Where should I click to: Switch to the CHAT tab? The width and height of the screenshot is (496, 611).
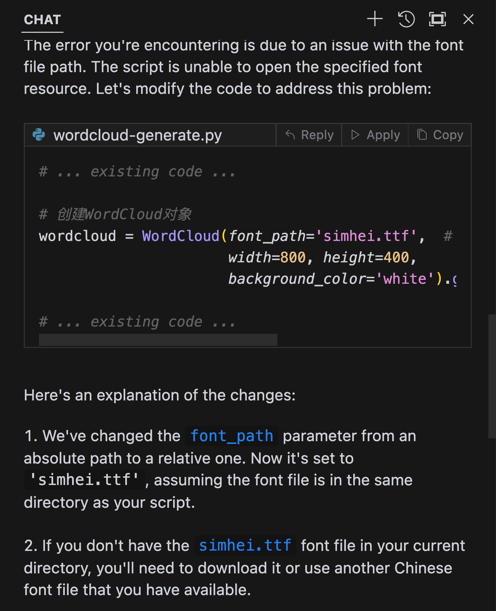42,20
